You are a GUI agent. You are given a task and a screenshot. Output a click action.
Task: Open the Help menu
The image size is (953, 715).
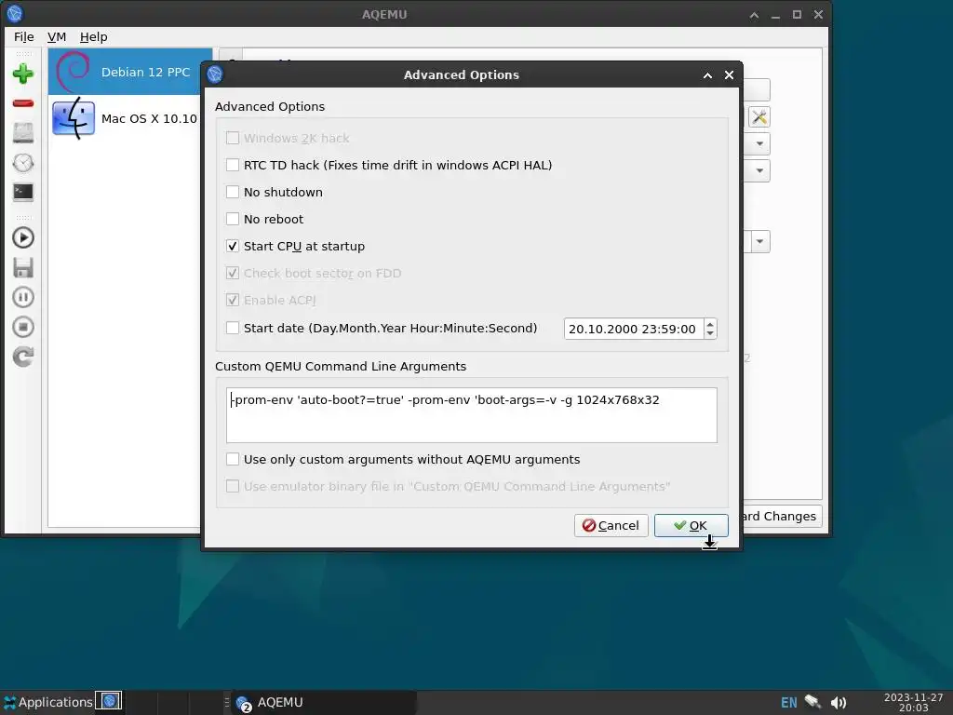click(94, 37)
